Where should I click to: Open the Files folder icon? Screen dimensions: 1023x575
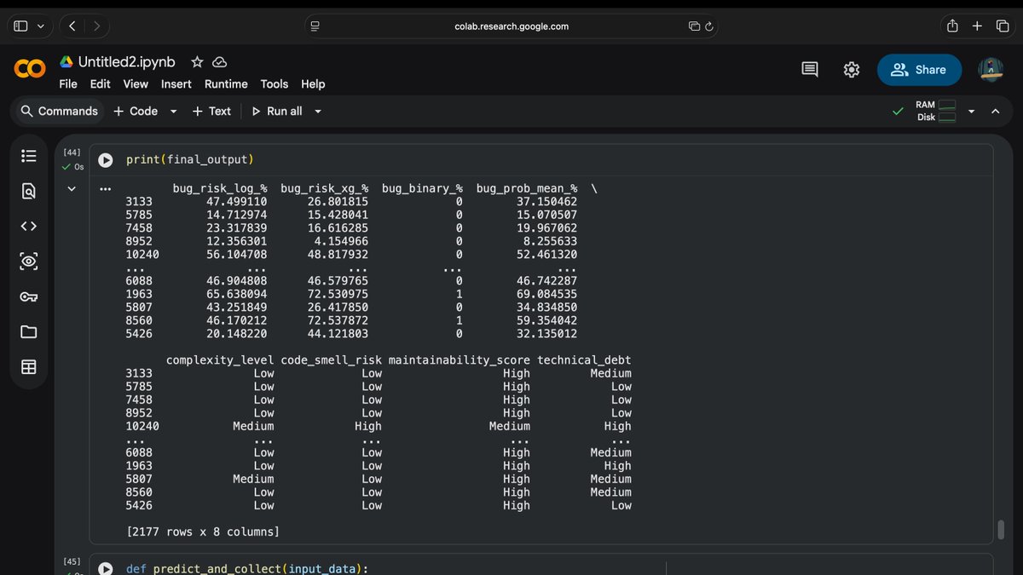(x=29, y=331)
